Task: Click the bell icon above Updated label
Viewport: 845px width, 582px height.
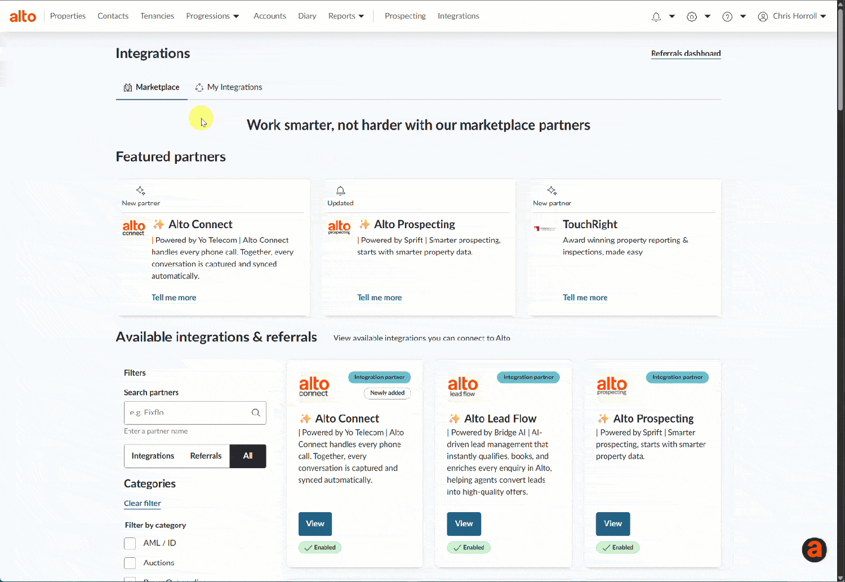Action: (340, 190)
